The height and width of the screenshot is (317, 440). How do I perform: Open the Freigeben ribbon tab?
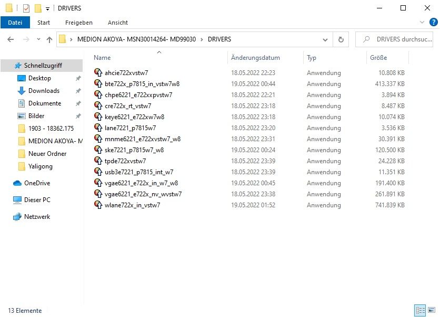[x=79, y=23]
